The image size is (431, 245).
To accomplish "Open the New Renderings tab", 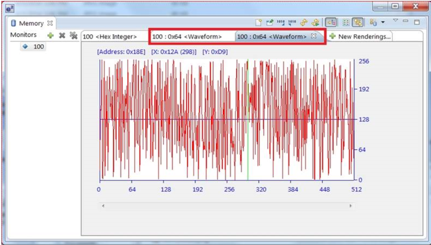I will coord(361,36).
